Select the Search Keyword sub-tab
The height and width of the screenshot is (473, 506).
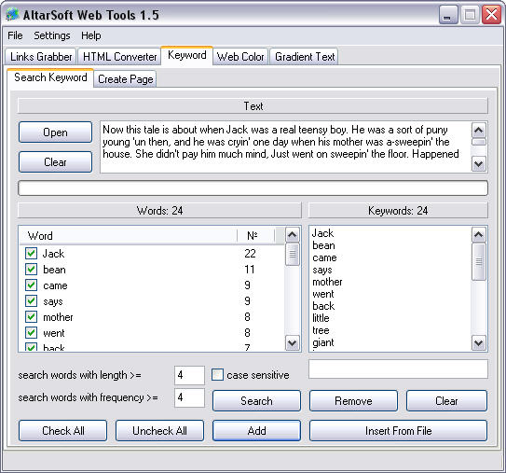(x=50, y=77)
